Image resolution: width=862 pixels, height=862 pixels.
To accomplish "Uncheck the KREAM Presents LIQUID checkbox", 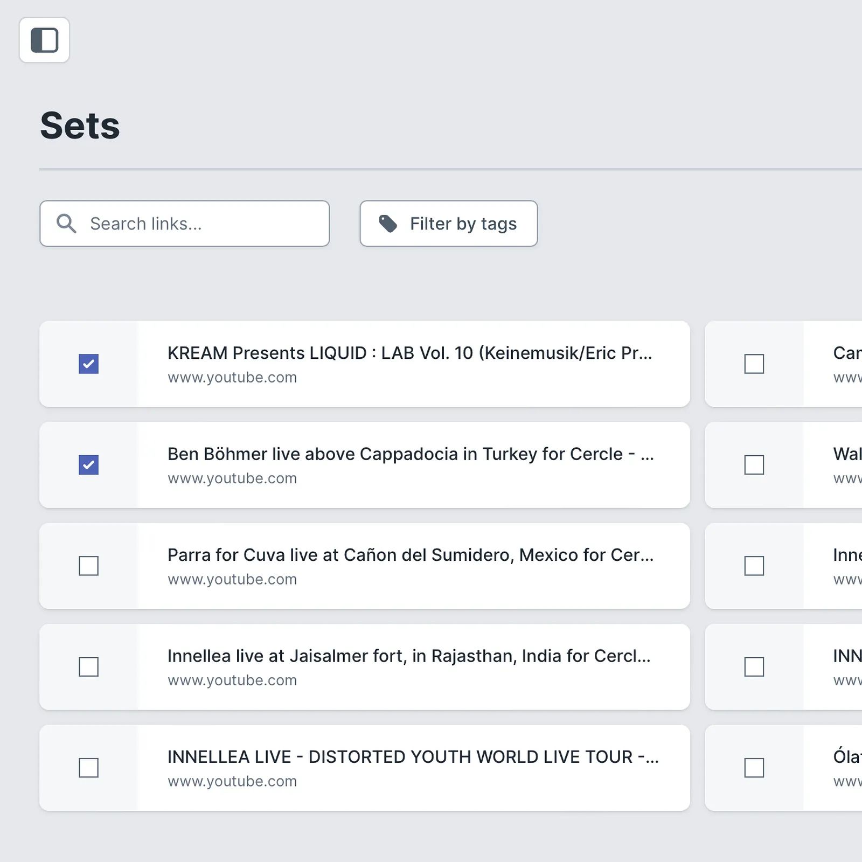I will 88,364.
